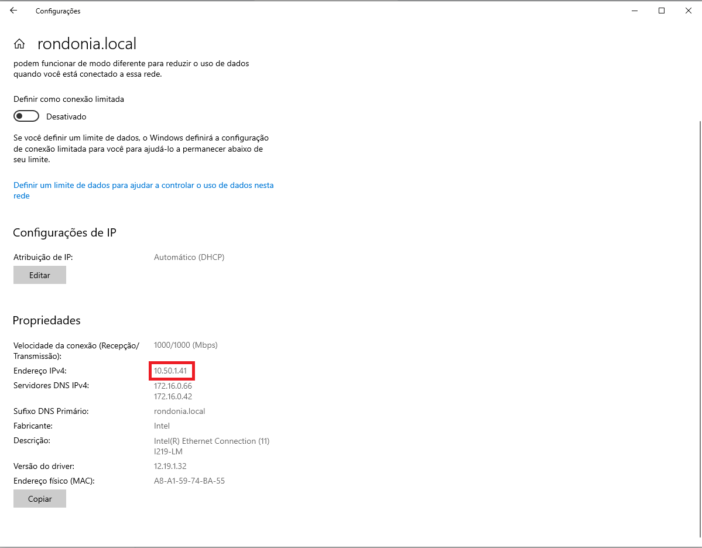Click 'Editar' under Configurações de IP
The width and height of the screenshot is (702, 548).
click(39, 275)
